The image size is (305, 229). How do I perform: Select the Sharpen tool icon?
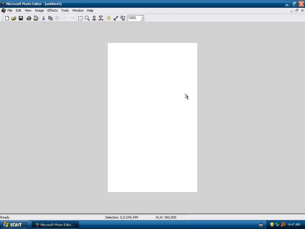click(x=101, y=18)
